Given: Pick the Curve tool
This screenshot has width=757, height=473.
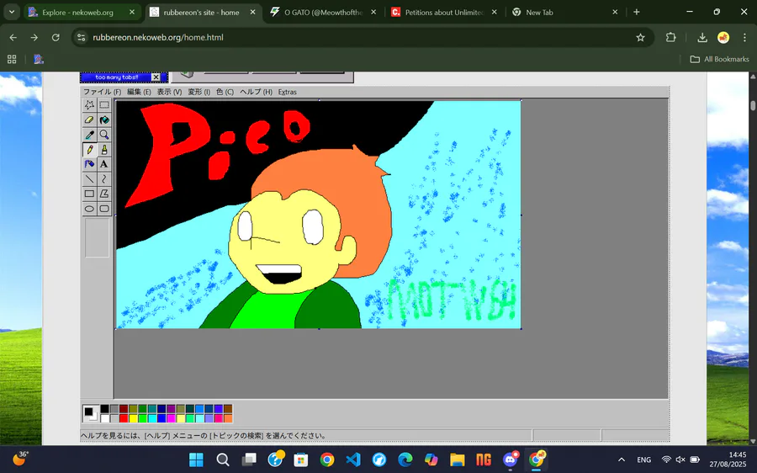Looking at the screenshot, I should click(104, 179).
